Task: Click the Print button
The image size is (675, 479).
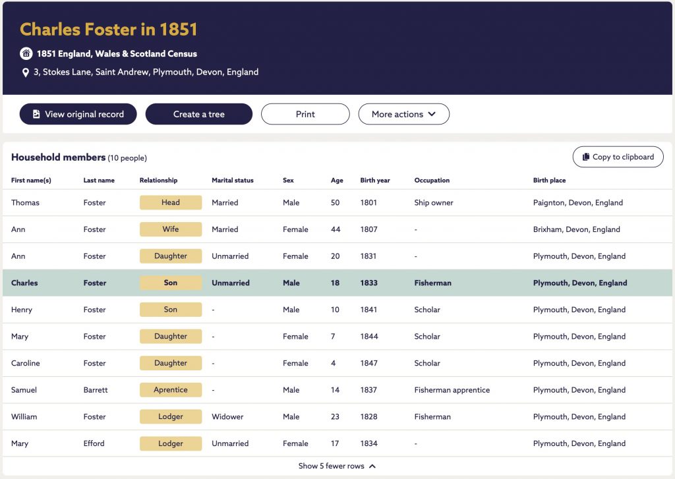Action: pyautogui.click(x=305, y=114)
